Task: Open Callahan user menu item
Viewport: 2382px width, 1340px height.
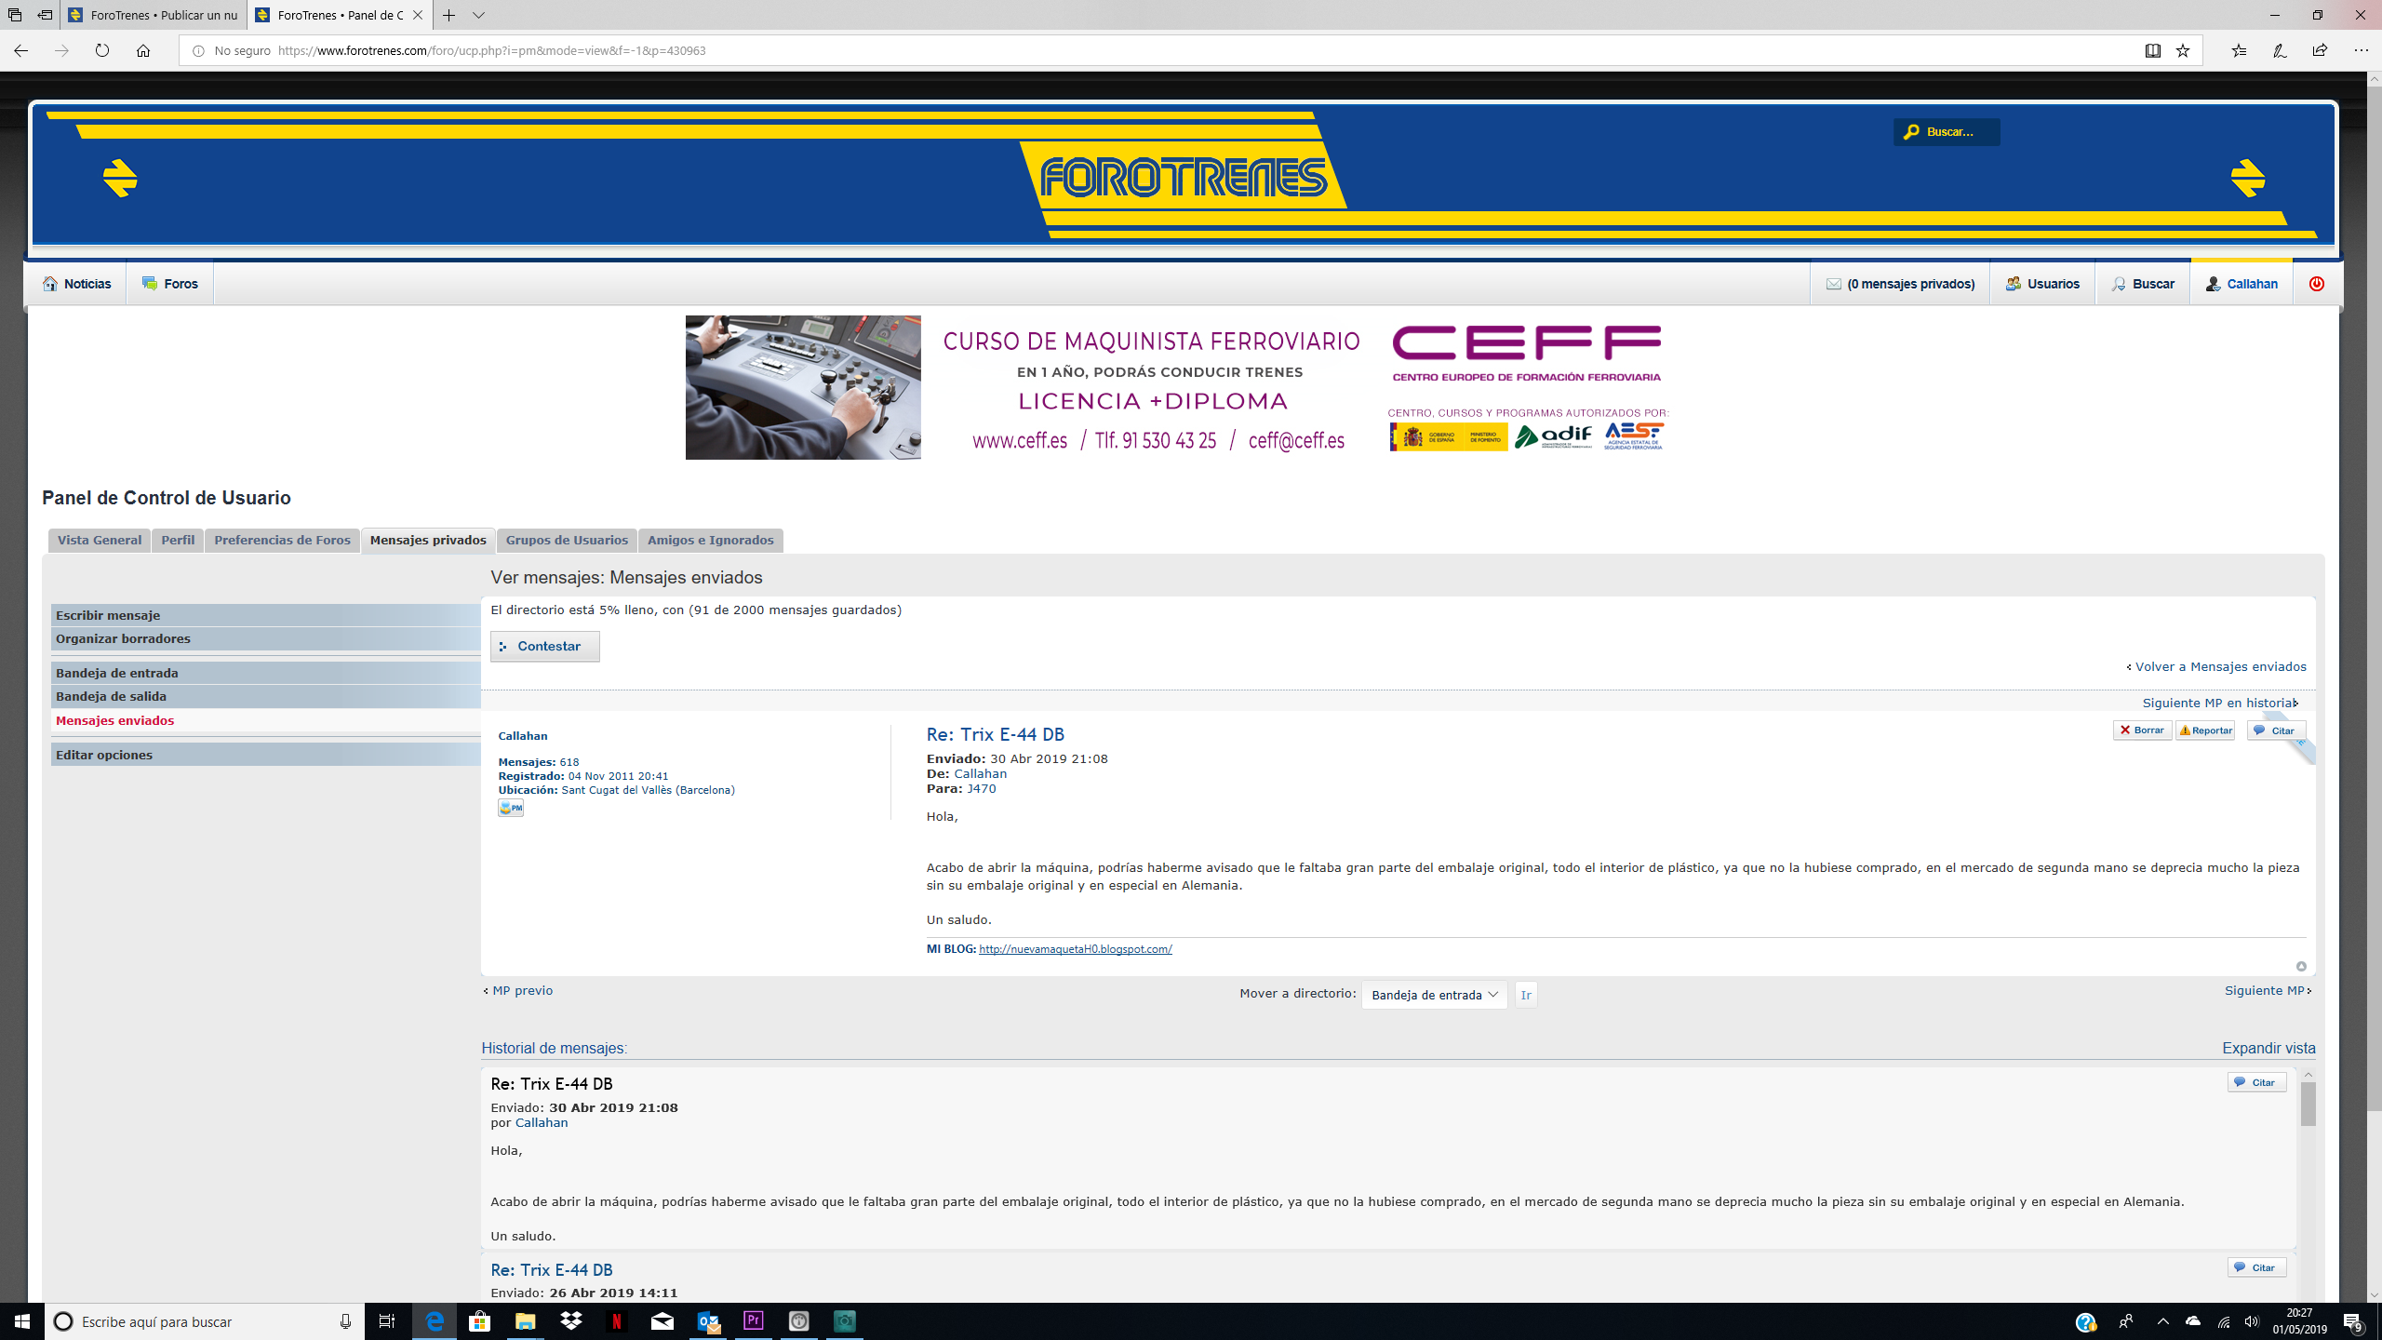Action: [x=2241, y=284]
